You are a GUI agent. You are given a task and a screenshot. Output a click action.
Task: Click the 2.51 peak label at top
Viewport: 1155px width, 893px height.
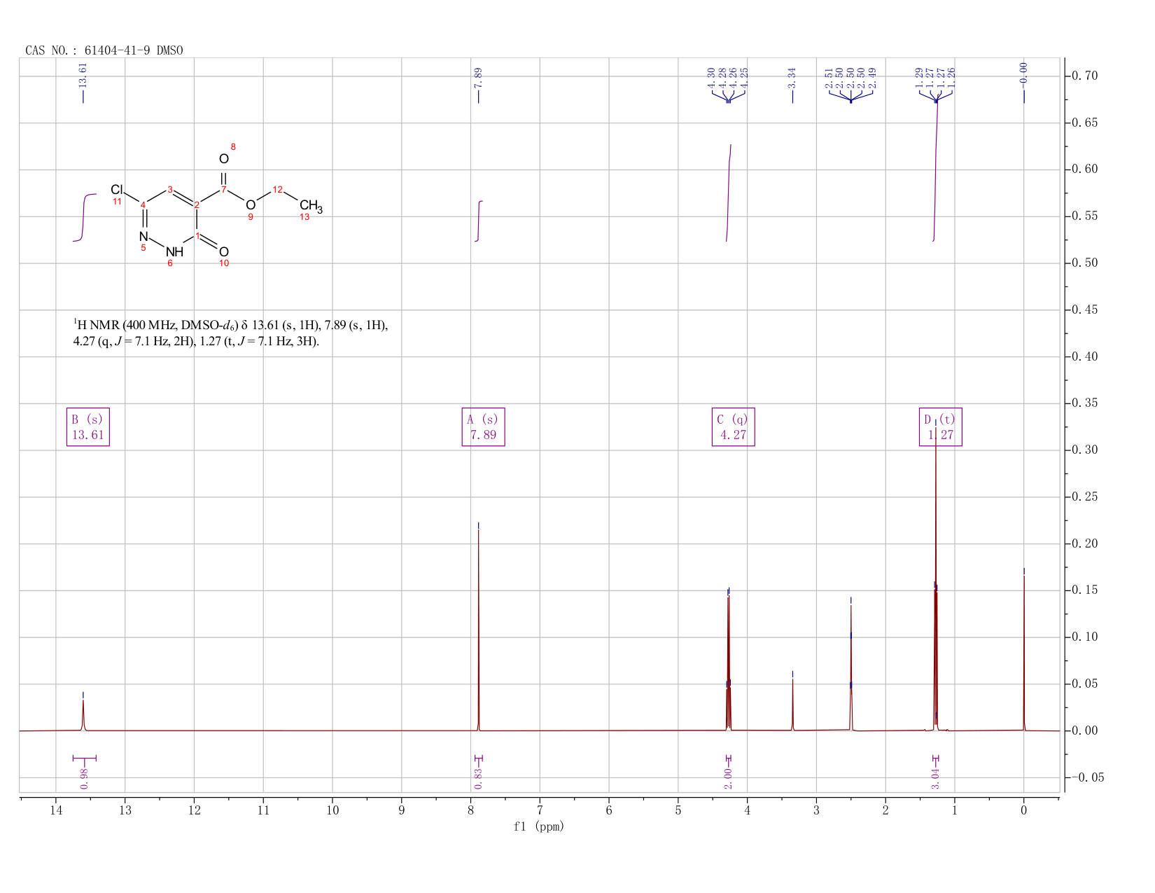point(829,77)
